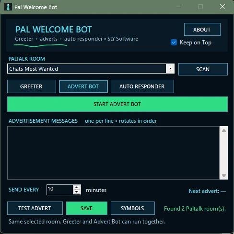Minimize the Pal Welcome Bot window
This screenshot has width=234, height=234.
(x=179, y=7)
